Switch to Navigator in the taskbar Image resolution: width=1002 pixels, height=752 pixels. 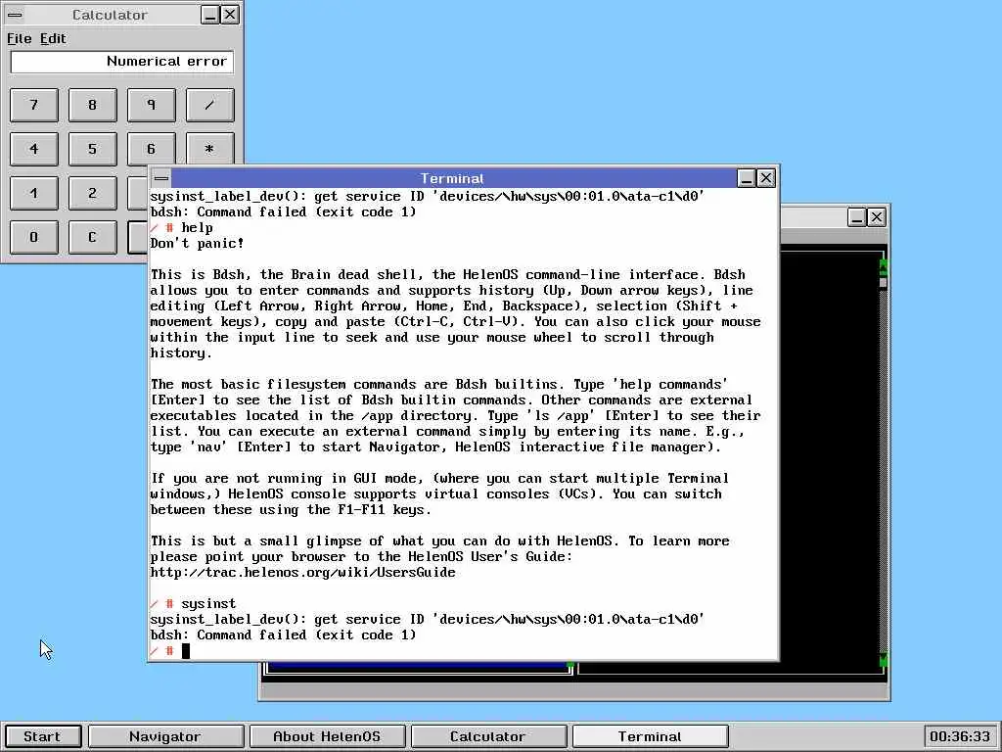pyautogui.click(x=165, y=736)
